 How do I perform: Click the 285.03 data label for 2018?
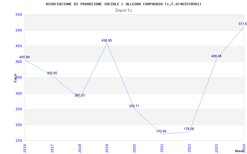(x=79, y=95)
